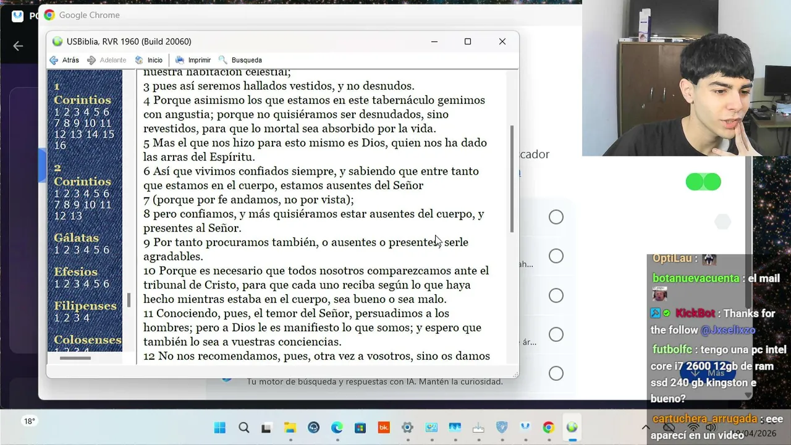Click the volume speaker tray icon
Viewport: 791px width, 445px height.
click(x=711, y=427)
